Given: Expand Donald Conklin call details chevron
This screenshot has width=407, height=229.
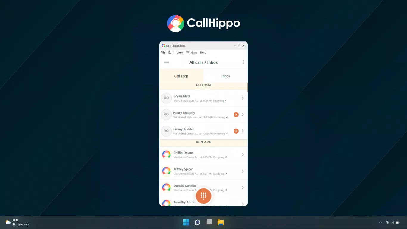Looking at the screenshot, I should point(243,188).
